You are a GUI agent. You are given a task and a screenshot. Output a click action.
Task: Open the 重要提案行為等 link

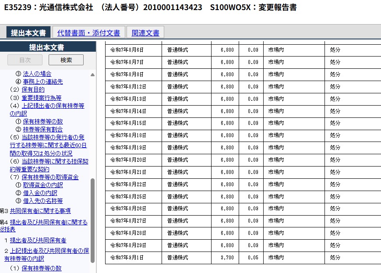(42, 98)
